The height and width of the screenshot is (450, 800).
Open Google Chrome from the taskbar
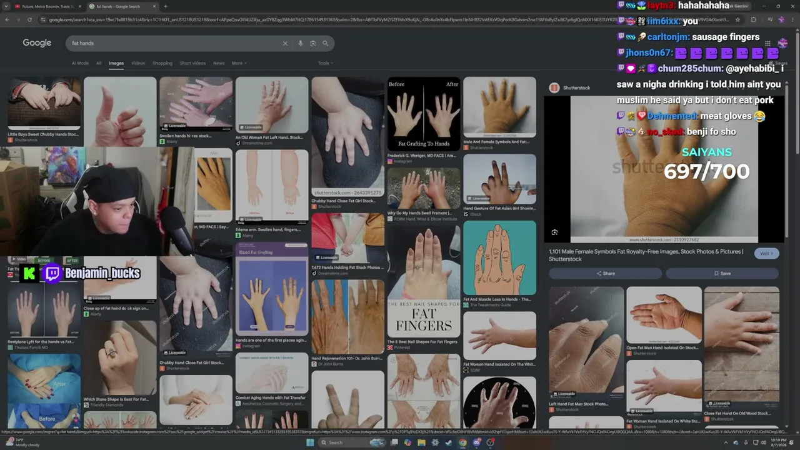462,442
